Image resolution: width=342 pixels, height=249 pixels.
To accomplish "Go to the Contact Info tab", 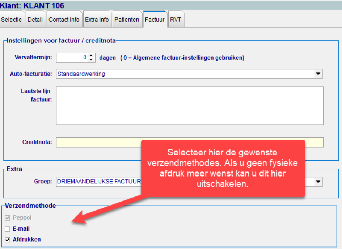I will pos(64,20).
